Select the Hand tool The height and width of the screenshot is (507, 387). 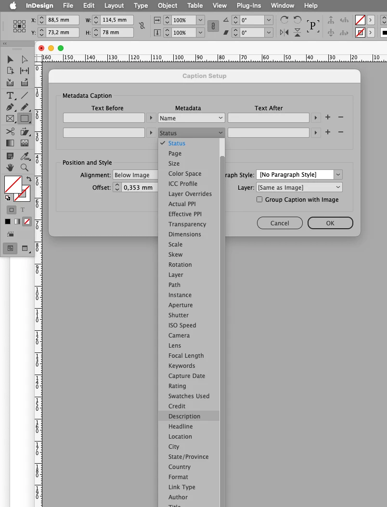[x=10, y=168]
